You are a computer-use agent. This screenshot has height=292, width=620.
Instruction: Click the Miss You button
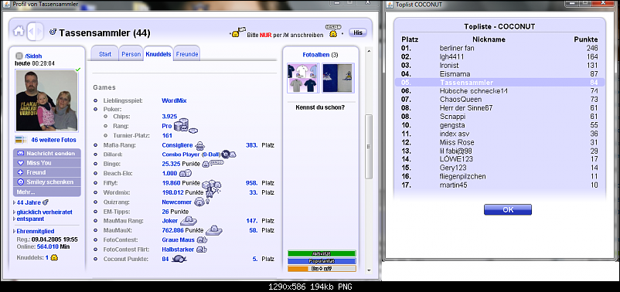click(x=47, y=163)
